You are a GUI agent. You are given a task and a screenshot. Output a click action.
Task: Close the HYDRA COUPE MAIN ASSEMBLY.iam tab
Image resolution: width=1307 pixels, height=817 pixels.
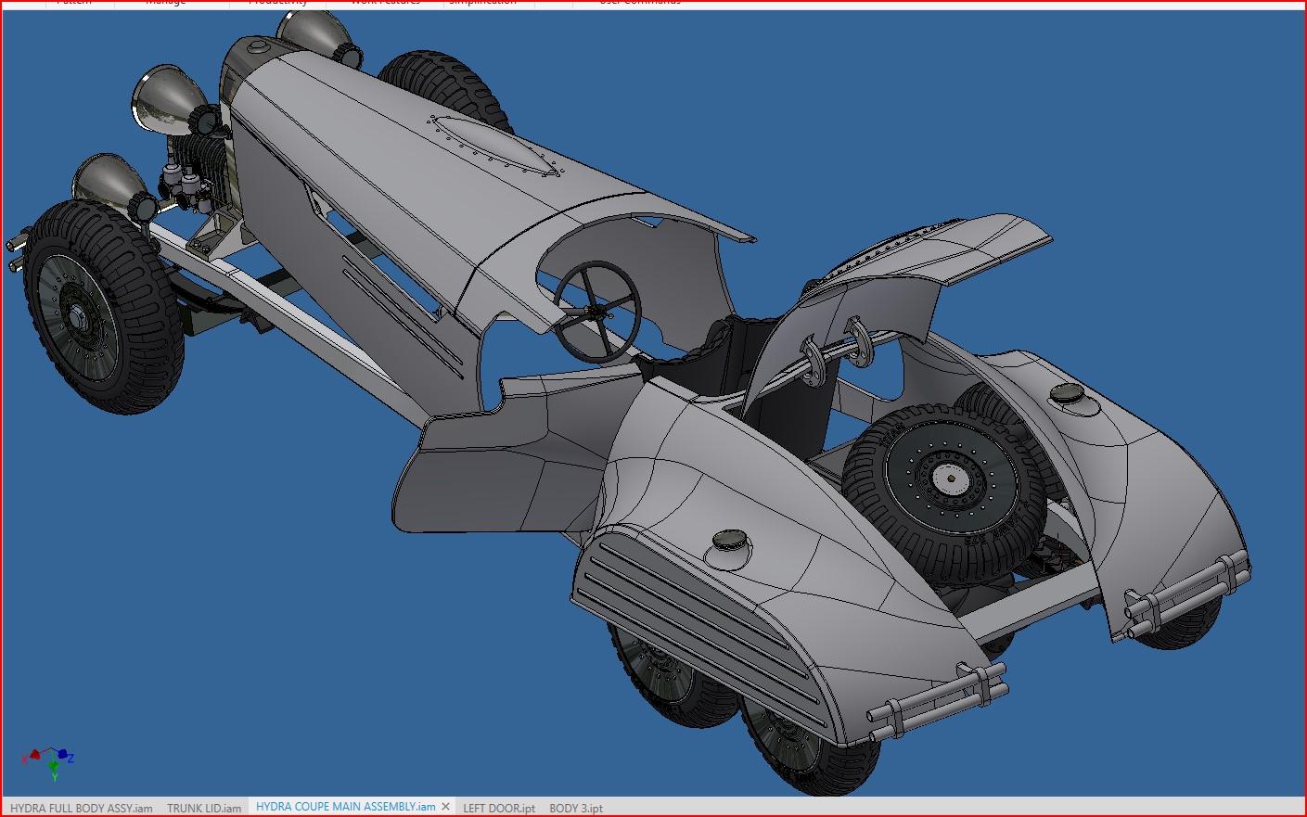(445, 807)
